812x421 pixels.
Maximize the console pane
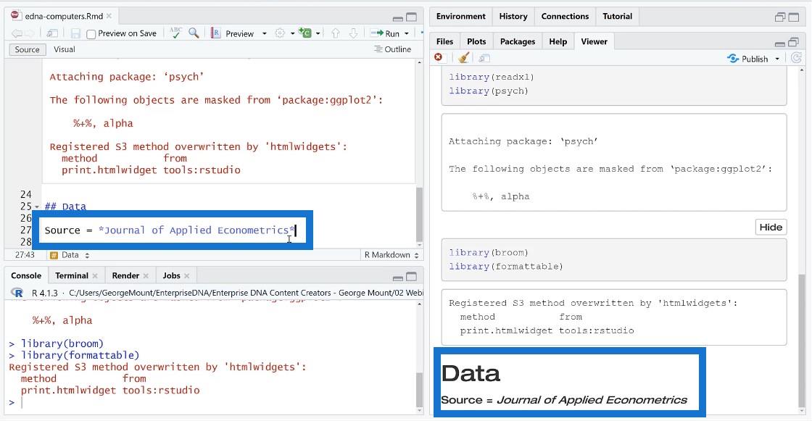click(x=411, y=277)
